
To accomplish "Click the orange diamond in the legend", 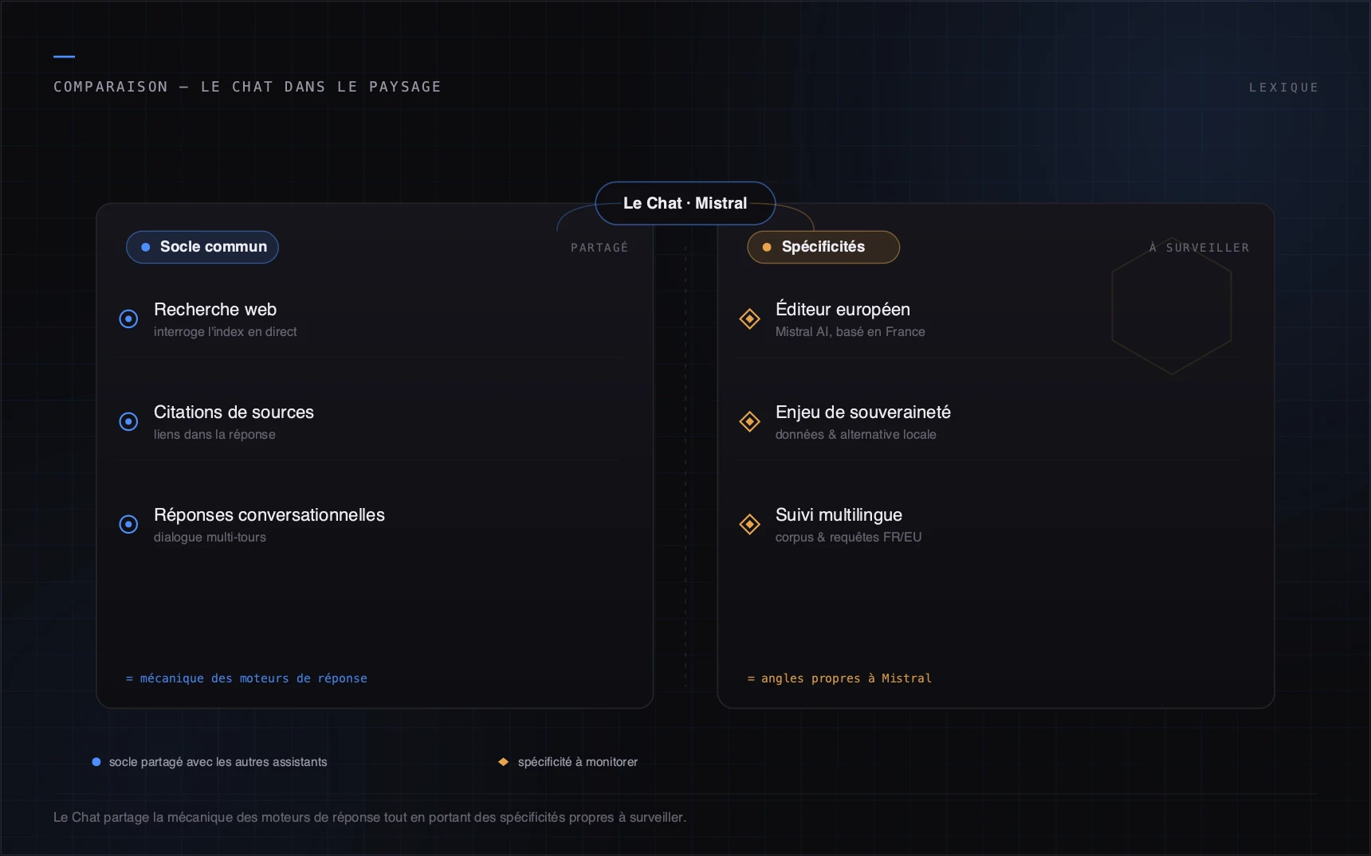I will (503, 762).
